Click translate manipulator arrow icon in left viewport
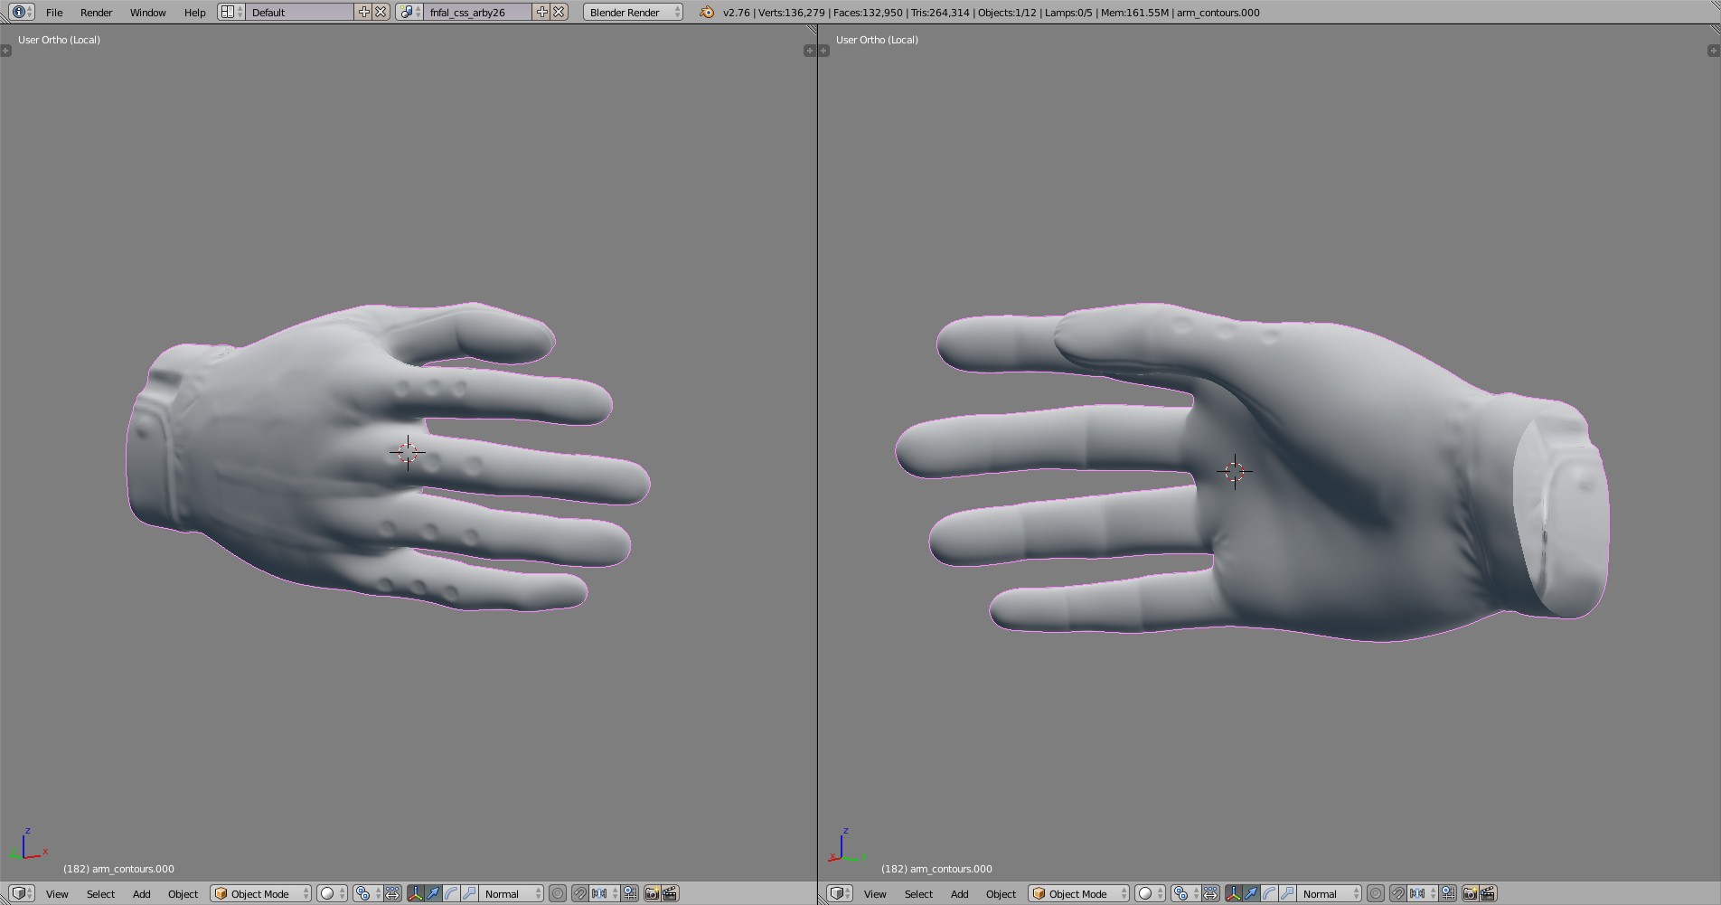Image resolution: width=1721 pixels, height=905 pixels. tap(434, 893)
